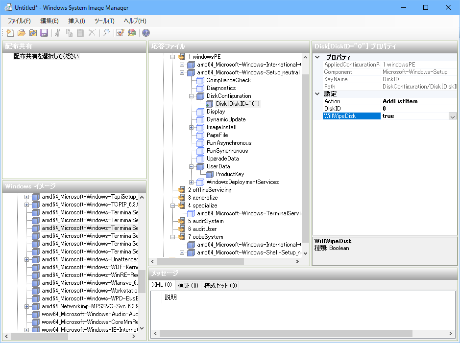The width and height of the screenshot is (460, 343).
Task: Click the Disk[DiskID="0"] node icon
Action: [x=210, y=104]
